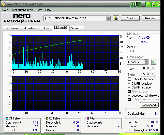Click the C1 Durchschnitt value 1.13

tap(36, 123)
